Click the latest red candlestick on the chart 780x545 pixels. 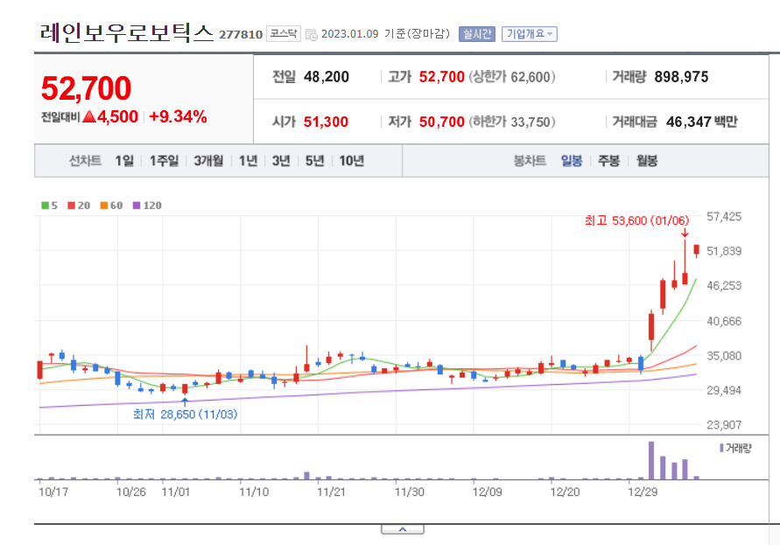pos(697,250)
